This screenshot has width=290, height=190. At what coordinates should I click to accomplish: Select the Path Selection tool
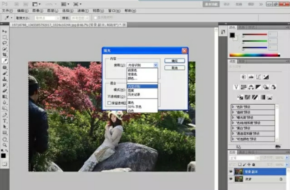5,127
